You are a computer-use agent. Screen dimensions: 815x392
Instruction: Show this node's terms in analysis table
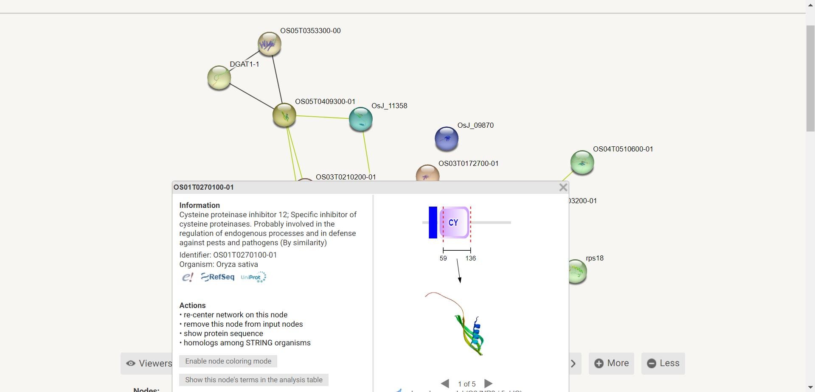coord(254,380)
